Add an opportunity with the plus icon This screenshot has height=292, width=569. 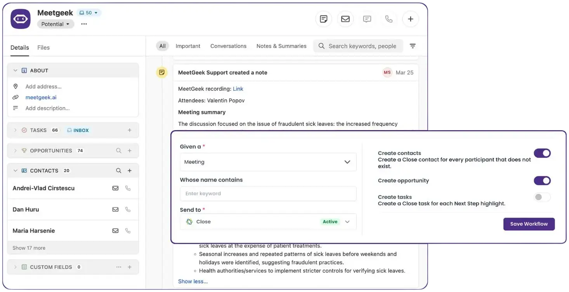(x=130, y=151)
